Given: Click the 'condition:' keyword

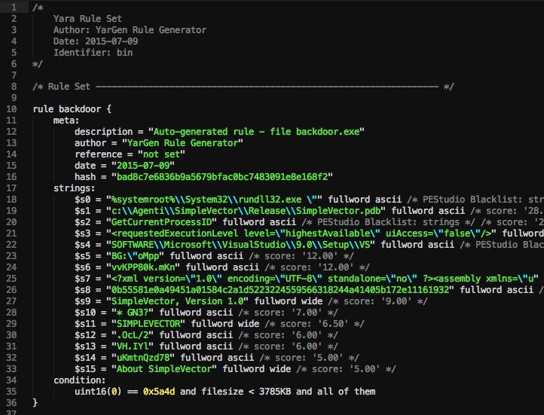Looking at the screenshot, I should click(x=79, y=380).
